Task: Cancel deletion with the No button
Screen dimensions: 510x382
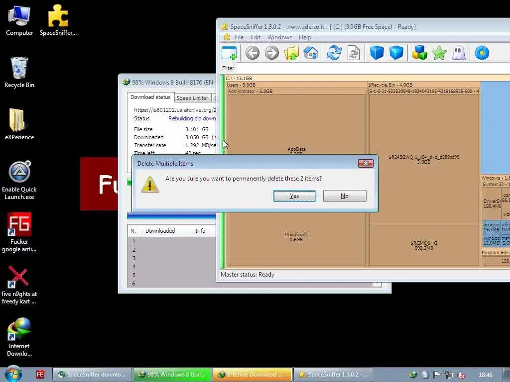Action: (345, 196)
